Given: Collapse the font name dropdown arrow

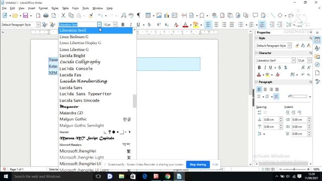Looking at the screenshot, I should click(x=99, y=25).
